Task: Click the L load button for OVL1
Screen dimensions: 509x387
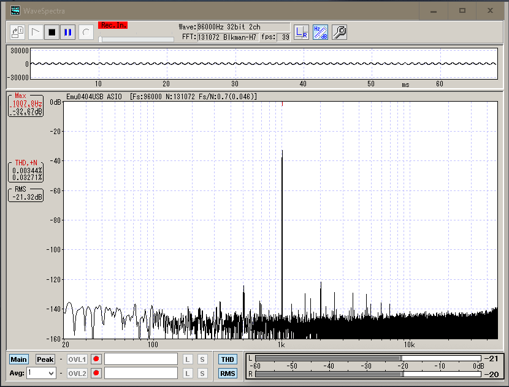Action: [187, 359]
